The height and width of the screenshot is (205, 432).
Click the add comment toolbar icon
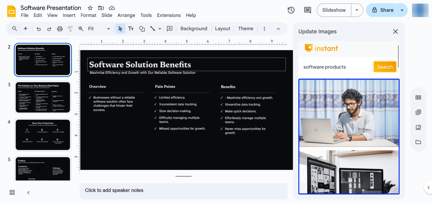170,29
